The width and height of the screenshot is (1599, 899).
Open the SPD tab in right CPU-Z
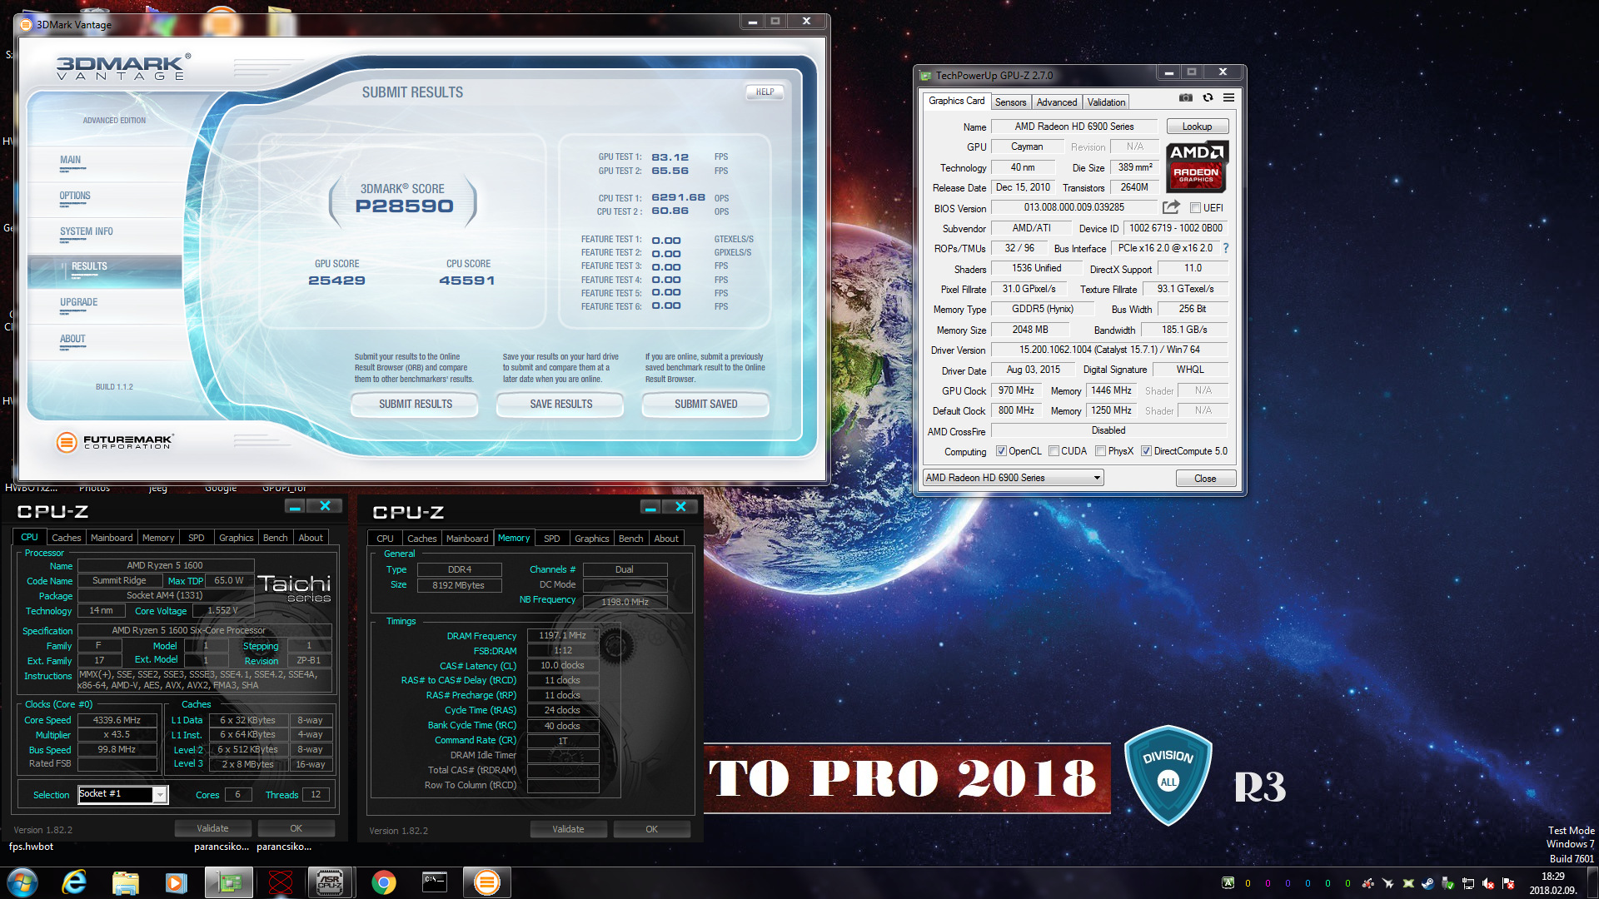click(552, 539)
